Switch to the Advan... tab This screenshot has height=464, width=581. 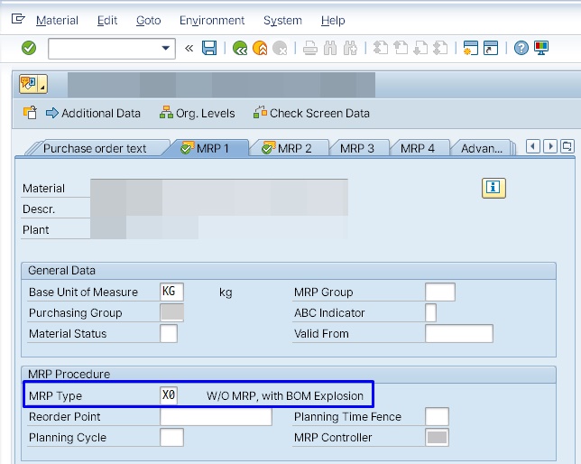point(482,148)
